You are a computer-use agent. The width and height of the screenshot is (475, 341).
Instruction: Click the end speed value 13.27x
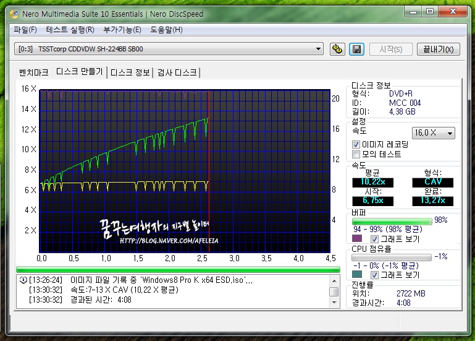tap(432, 201)
